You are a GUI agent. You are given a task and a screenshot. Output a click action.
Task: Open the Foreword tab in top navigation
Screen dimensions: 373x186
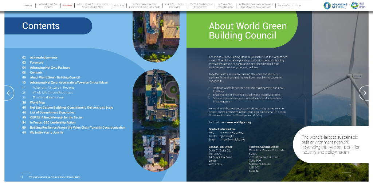28,5
